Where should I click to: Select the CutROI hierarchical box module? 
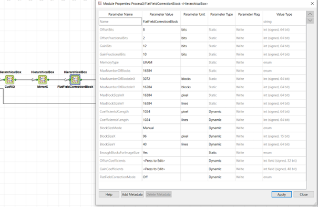(9, 79)
